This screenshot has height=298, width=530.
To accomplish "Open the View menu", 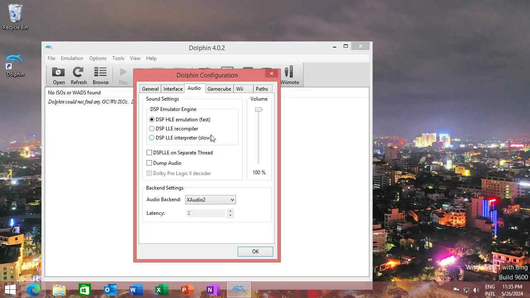I will [135, 58].
